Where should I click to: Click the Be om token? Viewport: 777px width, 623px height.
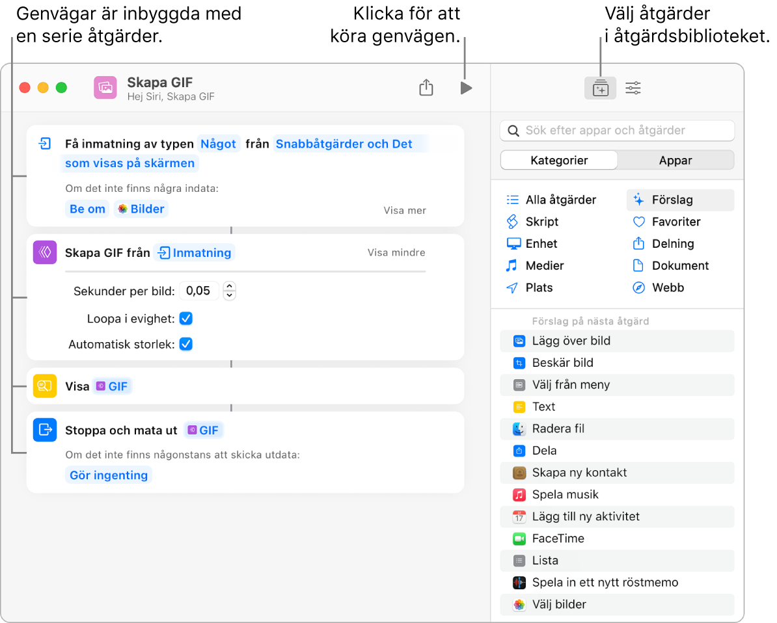(87, 209)
